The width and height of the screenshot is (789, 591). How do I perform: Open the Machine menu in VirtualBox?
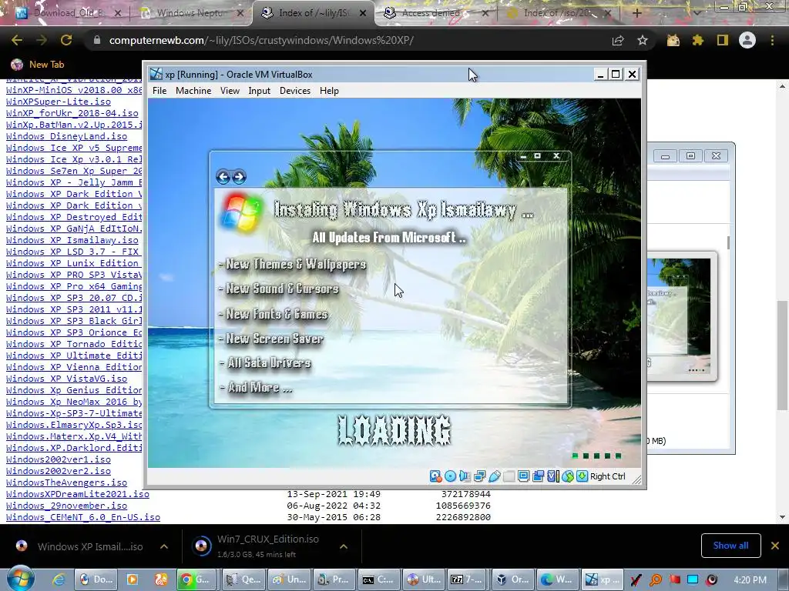click(193, 91)
